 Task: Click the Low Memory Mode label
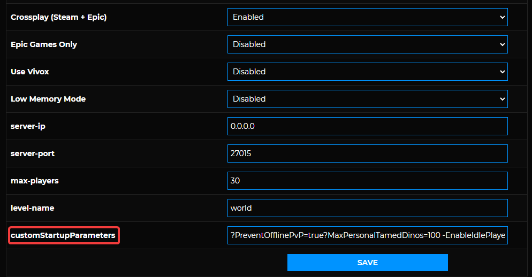click(x=48, y=99)
